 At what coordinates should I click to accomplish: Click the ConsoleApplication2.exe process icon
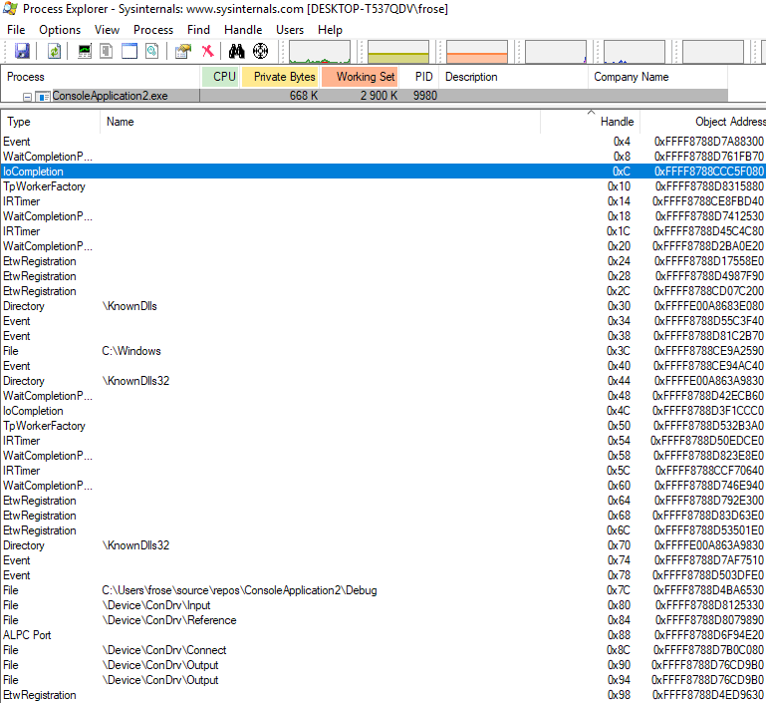(43, 97)
